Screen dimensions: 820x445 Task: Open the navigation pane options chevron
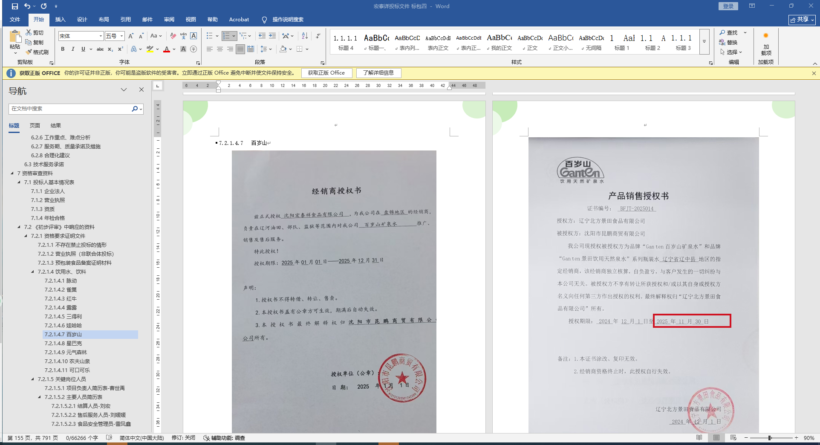pyautogui.click(x=124, y=90)
